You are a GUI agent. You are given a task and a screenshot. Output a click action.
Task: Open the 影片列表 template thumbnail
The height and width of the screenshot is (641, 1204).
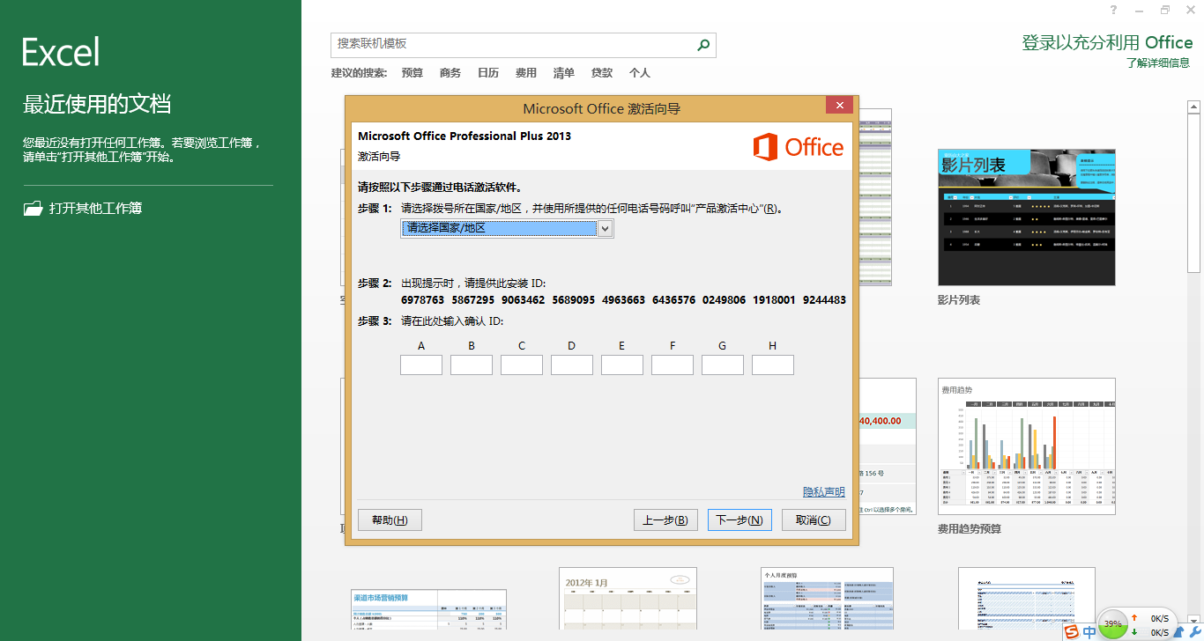[1027, 217]
